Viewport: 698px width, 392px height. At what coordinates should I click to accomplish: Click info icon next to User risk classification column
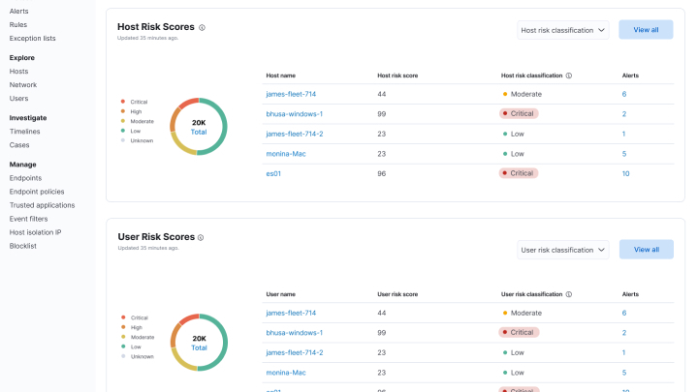(569, 293)
